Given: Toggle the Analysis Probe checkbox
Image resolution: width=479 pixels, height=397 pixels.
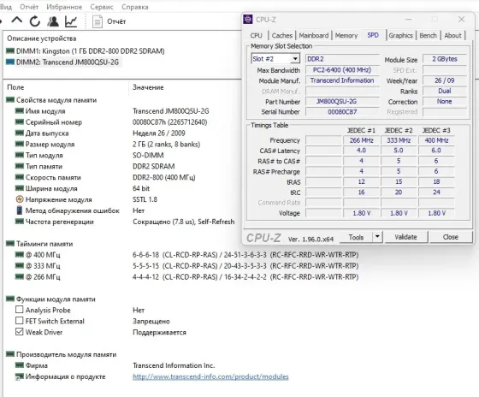Looking at the screenshot, I should [19, 310].
